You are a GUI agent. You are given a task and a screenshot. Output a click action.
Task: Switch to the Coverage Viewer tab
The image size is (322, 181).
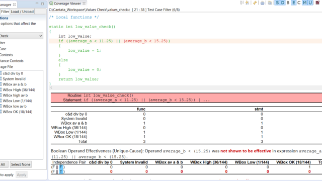(67, 4)
